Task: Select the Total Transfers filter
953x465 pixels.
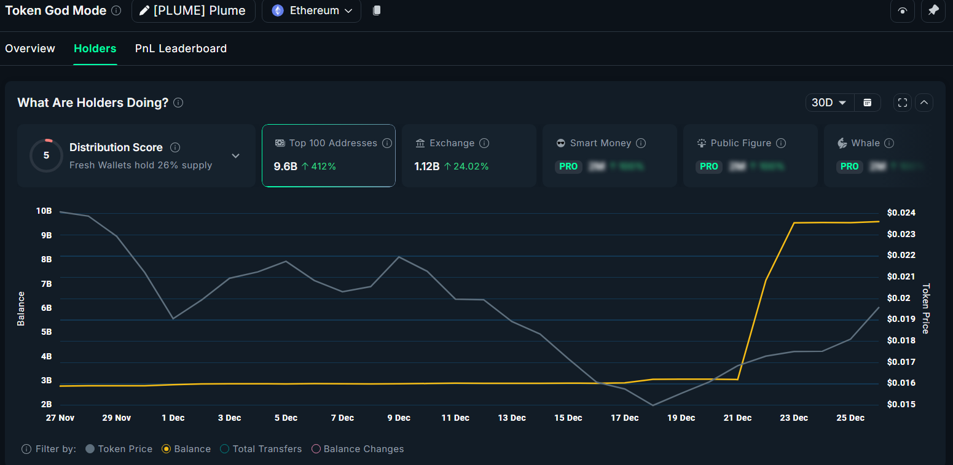Action: pyautogui.click(x=225, y=449)
